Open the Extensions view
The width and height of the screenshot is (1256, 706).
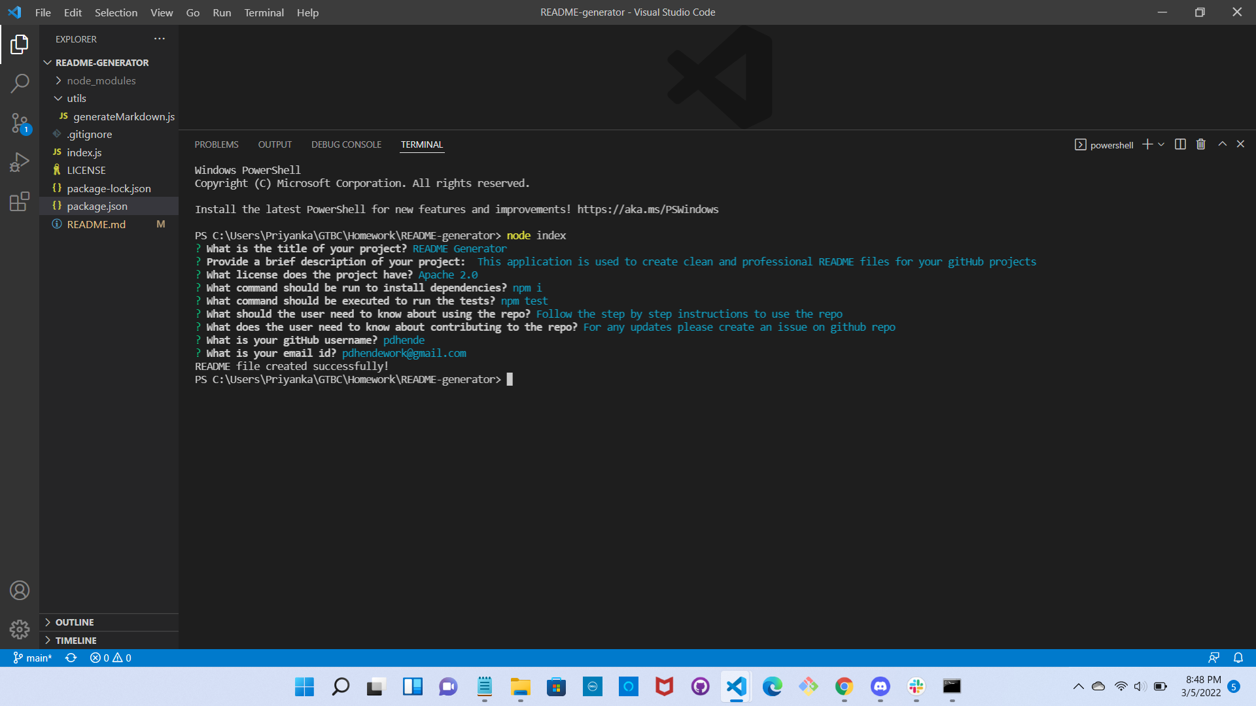tap(20, 201)
